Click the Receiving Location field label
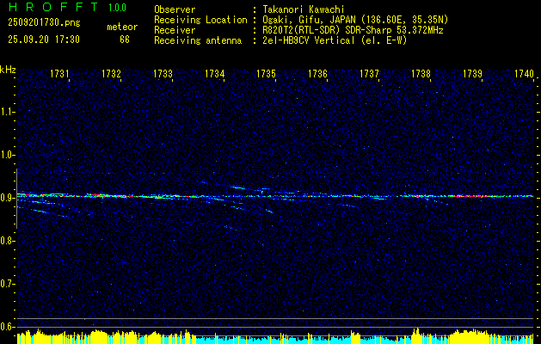Image resolution: width=541 pixels, height=344 pixels. pos(200,20)
